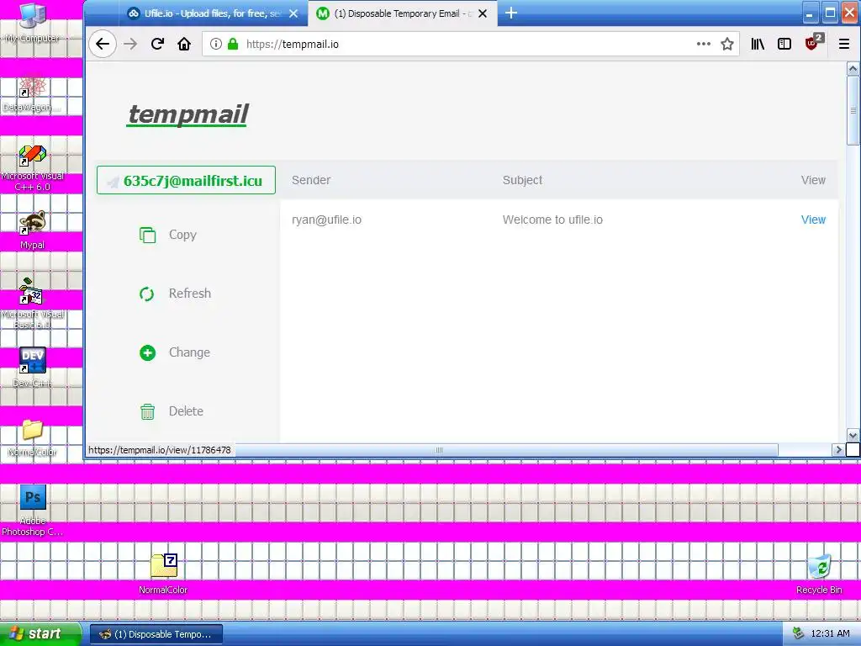The height and width of the screenshot is (646, 861).
Task: Select the Recycle Bin icon
Action: 819,572
